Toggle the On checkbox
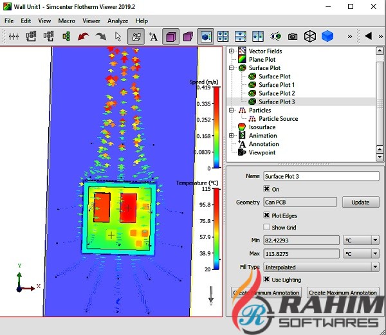Image resolution: width=386 pixels, height=335 pixels. click(266, 189)
